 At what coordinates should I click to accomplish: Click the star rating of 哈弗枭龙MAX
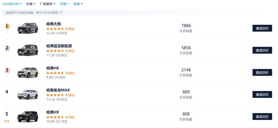(55, 95)
